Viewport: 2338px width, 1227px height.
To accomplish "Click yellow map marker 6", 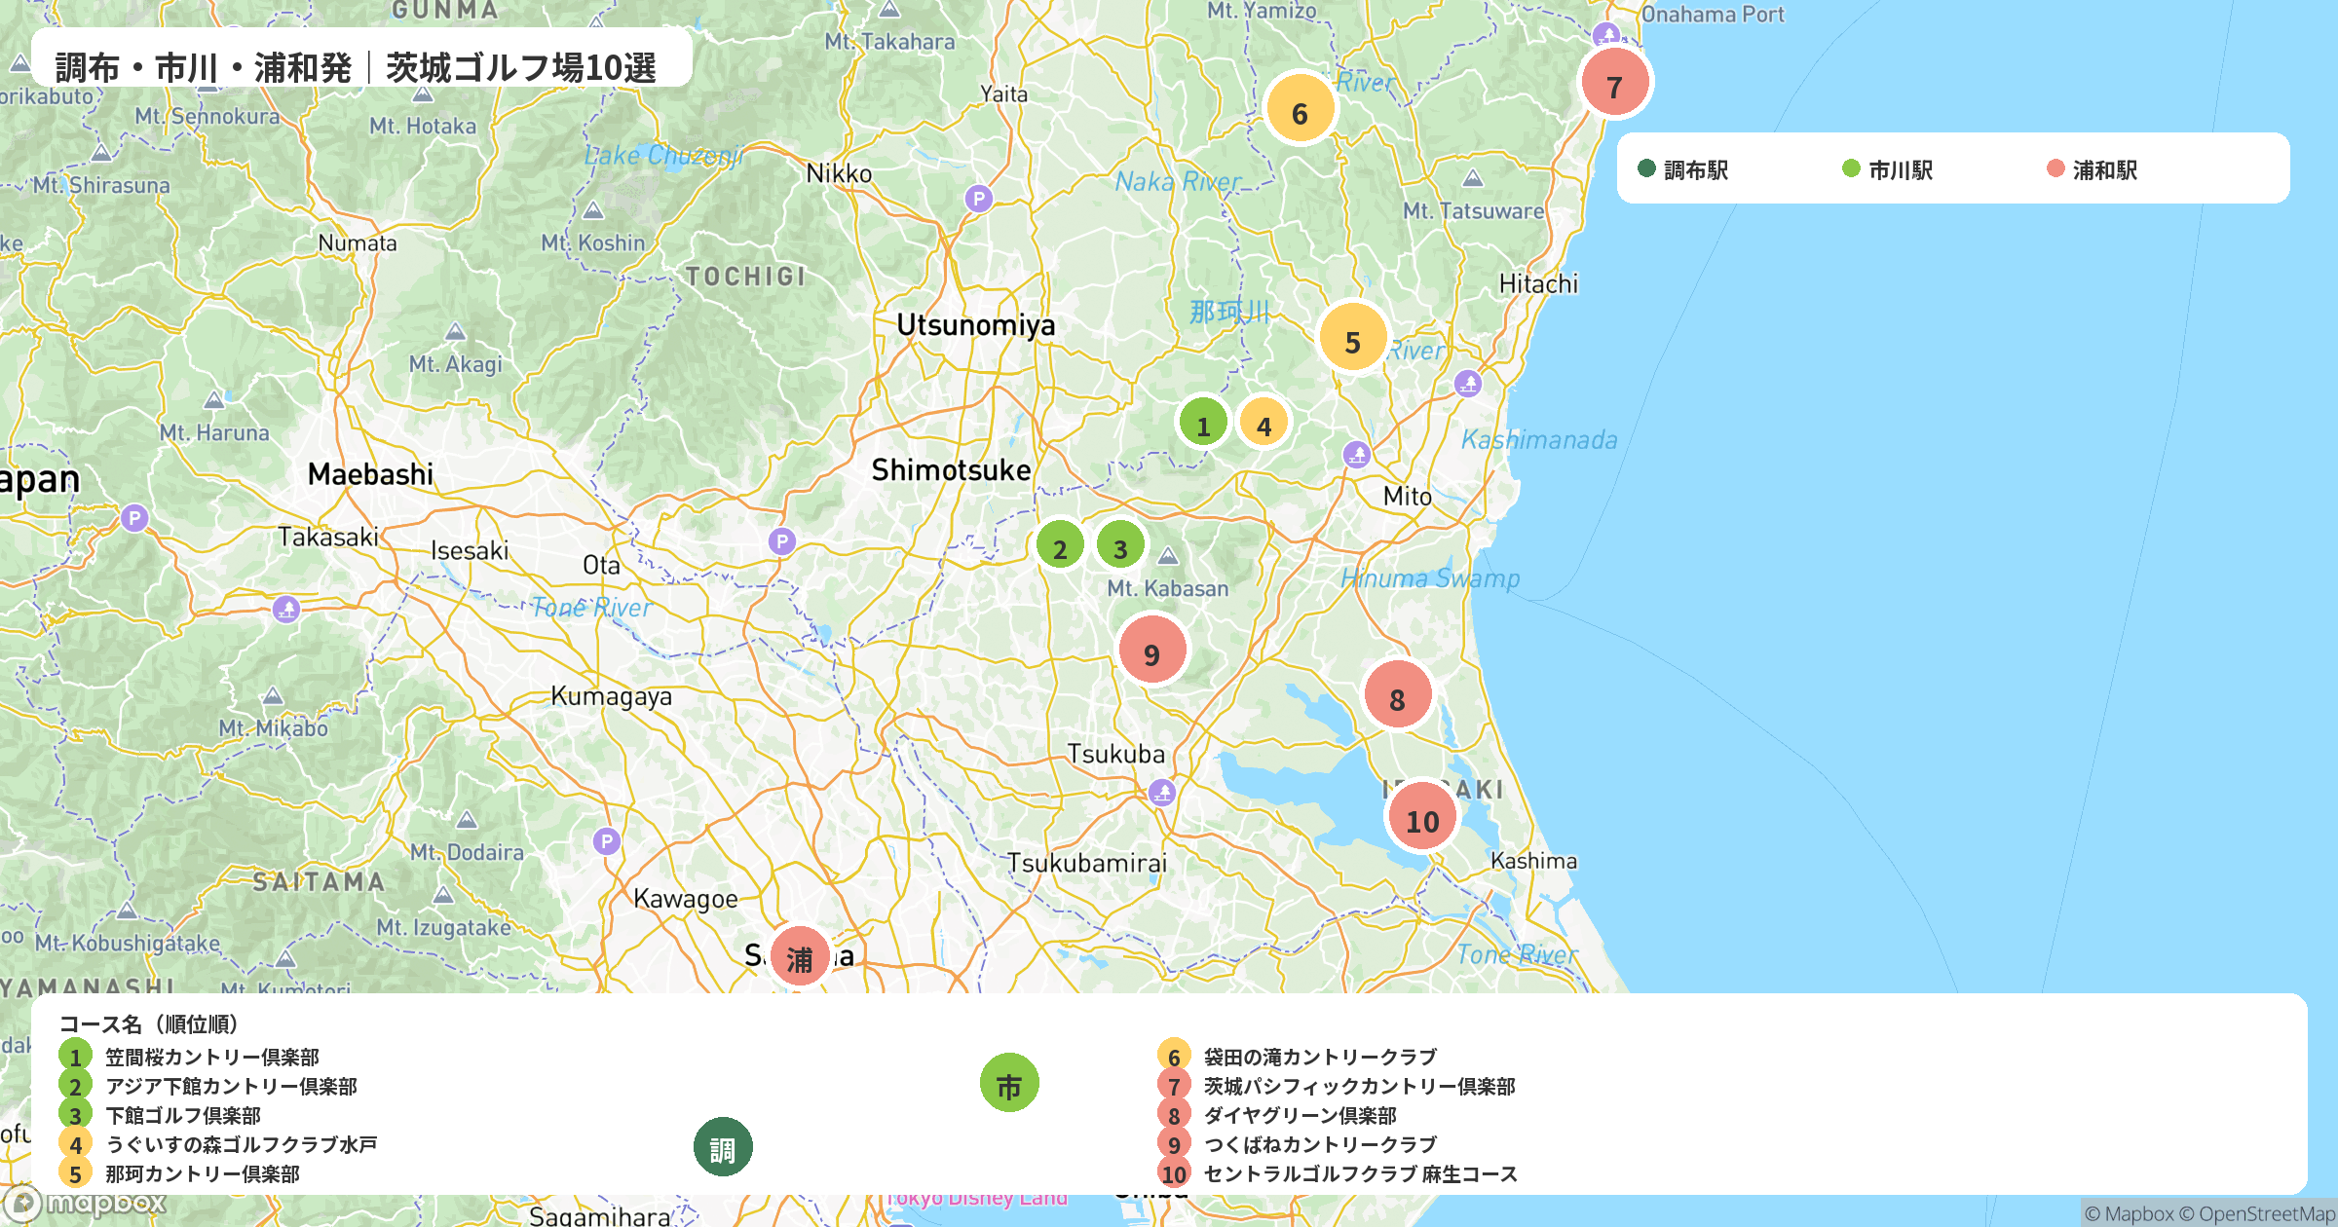I will point(1301,108).
